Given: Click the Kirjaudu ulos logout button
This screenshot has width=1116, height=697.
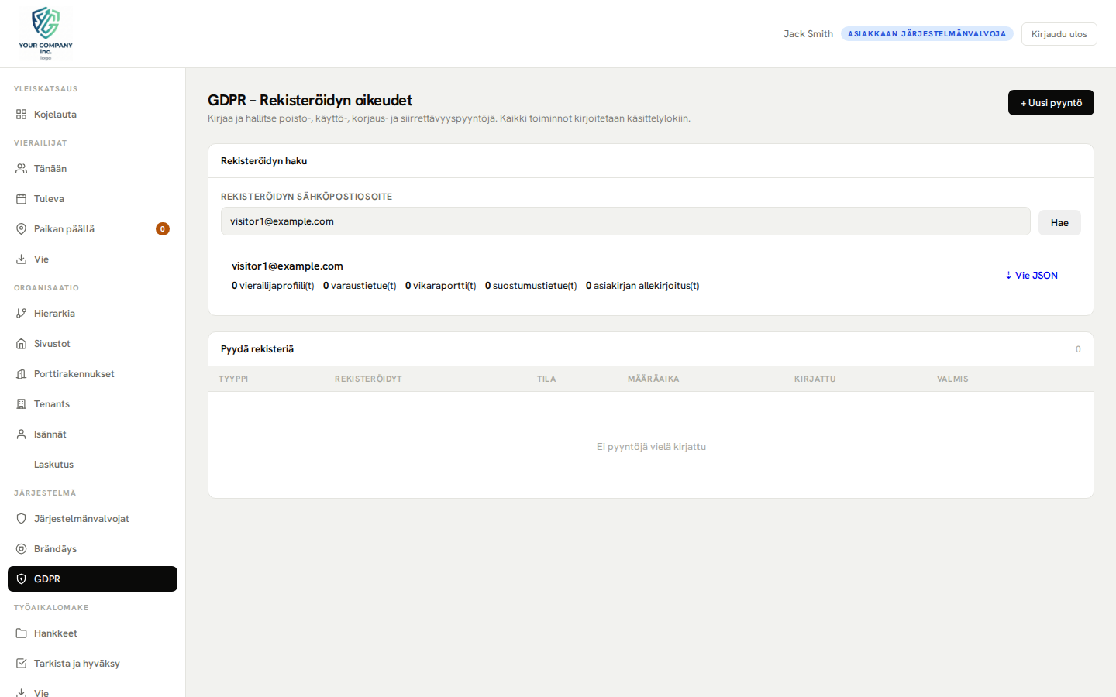Looking at the screenshot, I should coord(1059,33).
